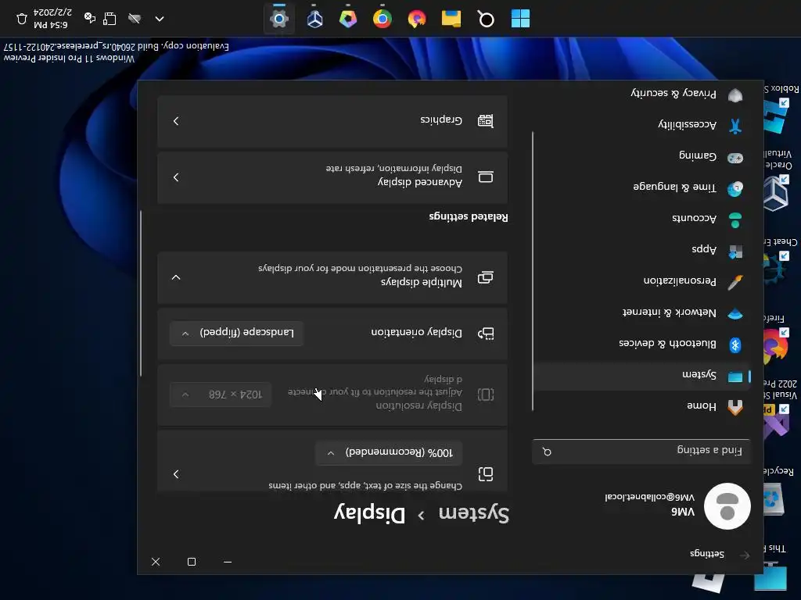The height and width of the screenshot is (600, 801).
Task: Open Accessibility settings in sidebar
Action: click(641, 125)
